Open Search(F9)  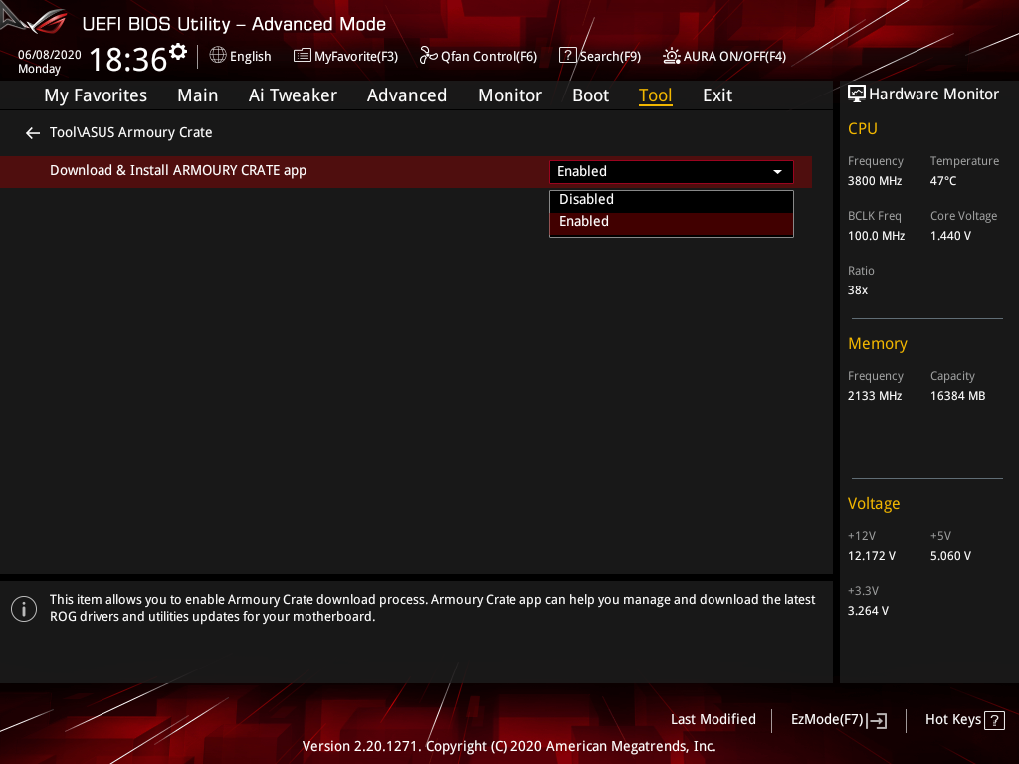pos(610,57)
